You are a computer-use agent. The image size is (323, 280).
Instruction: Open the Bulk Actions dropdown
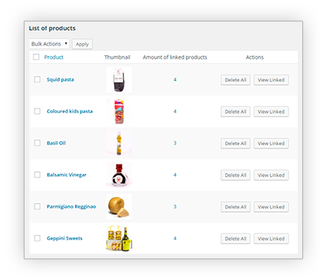click(49, 44)
